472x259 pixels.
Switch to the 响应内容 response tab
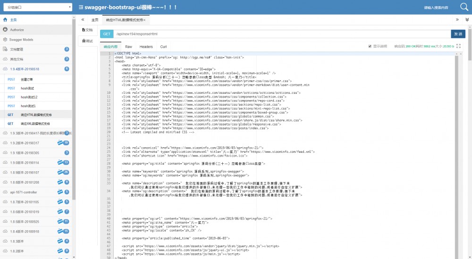(110, 47)
